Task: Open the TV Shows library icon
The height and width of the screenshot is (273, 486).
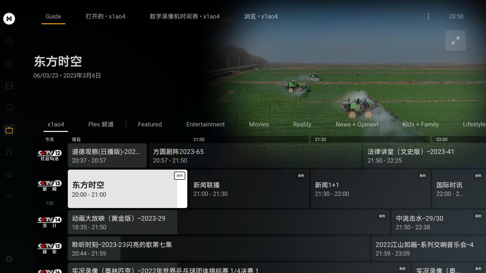Action: click(x=9, y=107)
